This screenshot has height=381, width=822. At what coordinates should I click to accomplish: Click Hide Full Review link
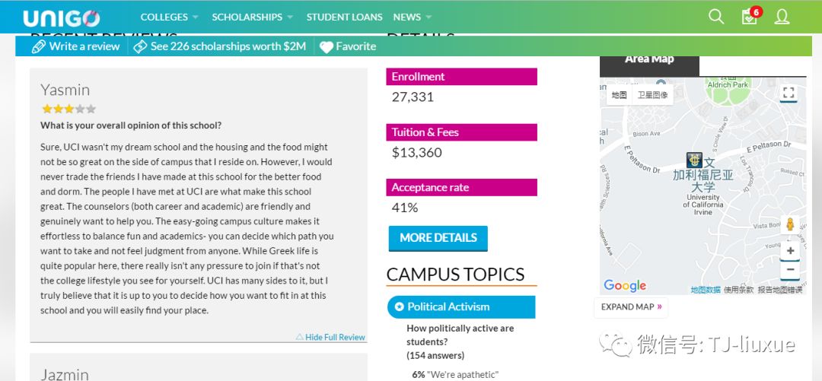pos(330,337)
